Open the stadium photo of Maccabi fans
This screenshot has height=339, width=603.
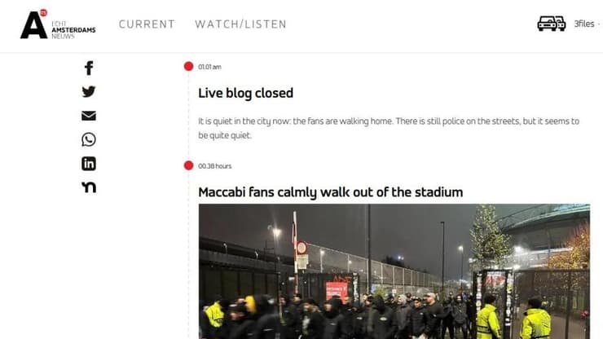[x=394, y=271]
